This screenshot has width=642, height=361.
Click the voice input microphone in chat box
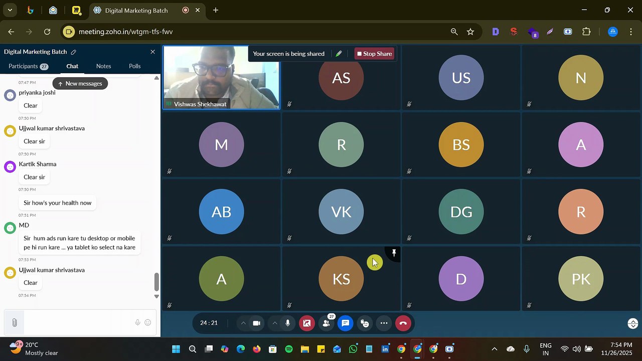[x=137, y=323]
